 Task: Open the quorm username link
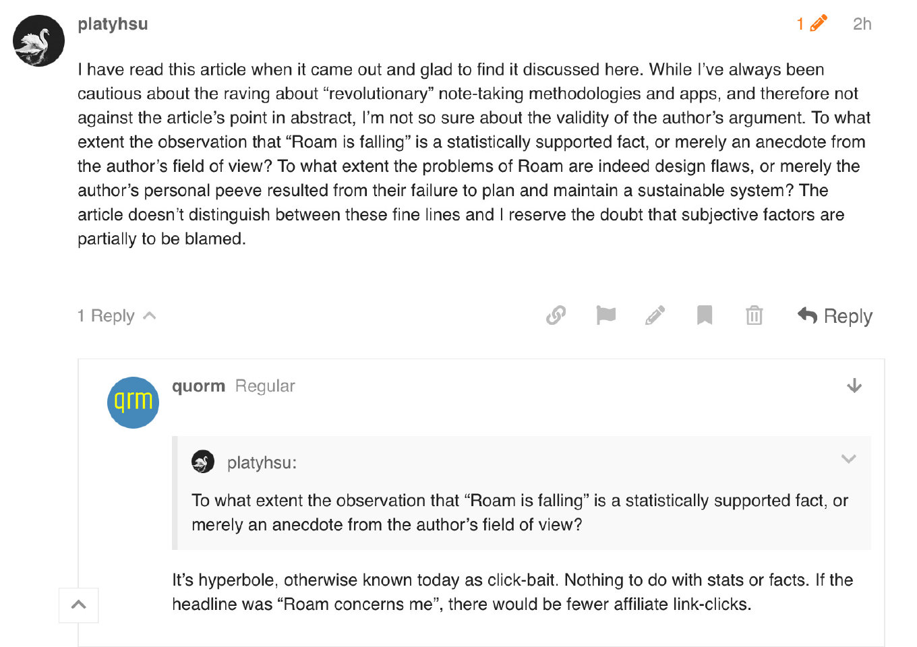pyautogui.click(x=198, y=386)
